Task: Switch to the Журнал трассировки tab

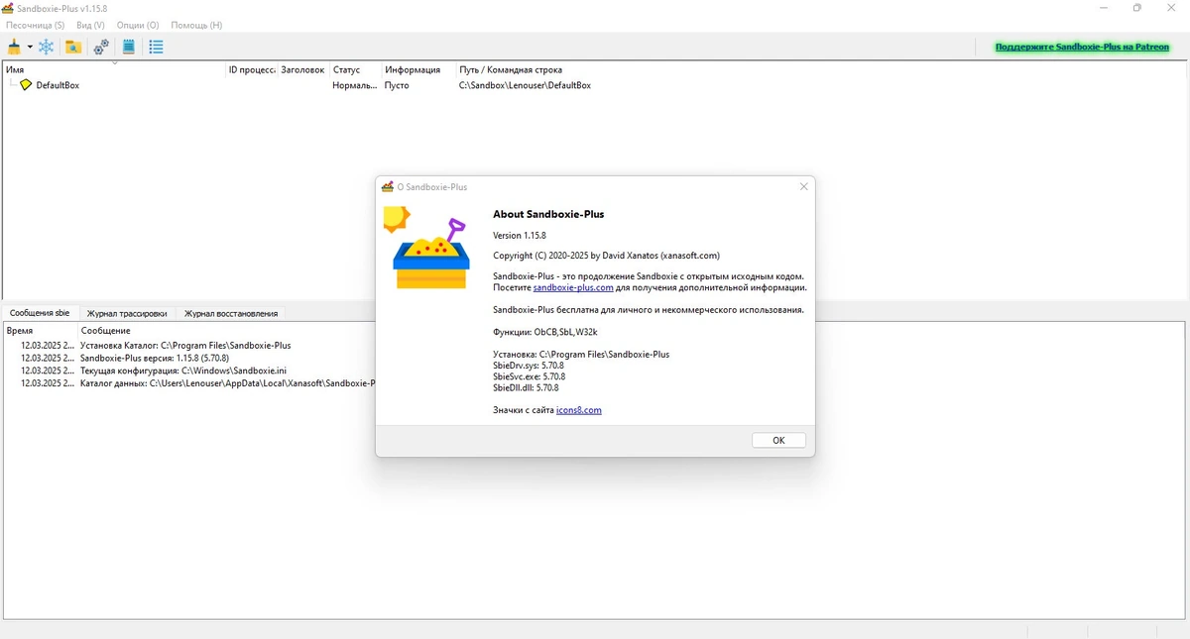Action: tap(127, 313)
